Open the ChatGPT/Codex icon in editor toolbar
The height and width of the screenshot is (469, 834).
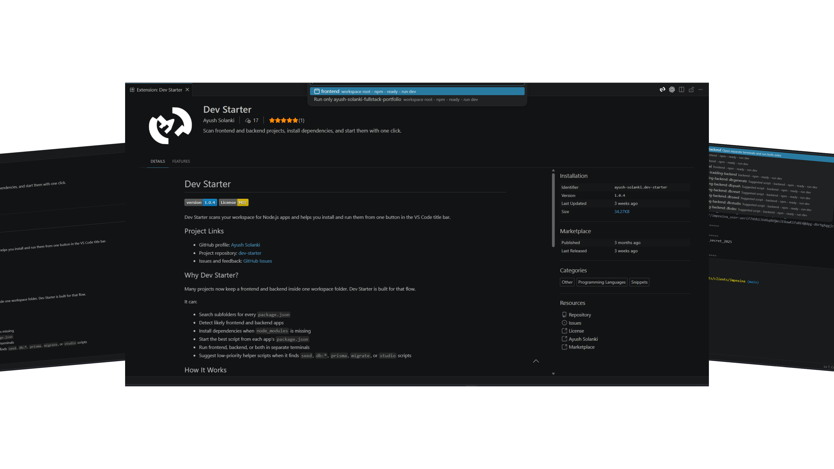coord(672,90)
